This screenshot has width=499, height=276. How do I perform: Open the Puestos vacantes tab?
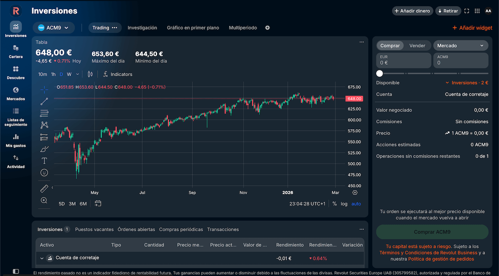coord(94,230)
